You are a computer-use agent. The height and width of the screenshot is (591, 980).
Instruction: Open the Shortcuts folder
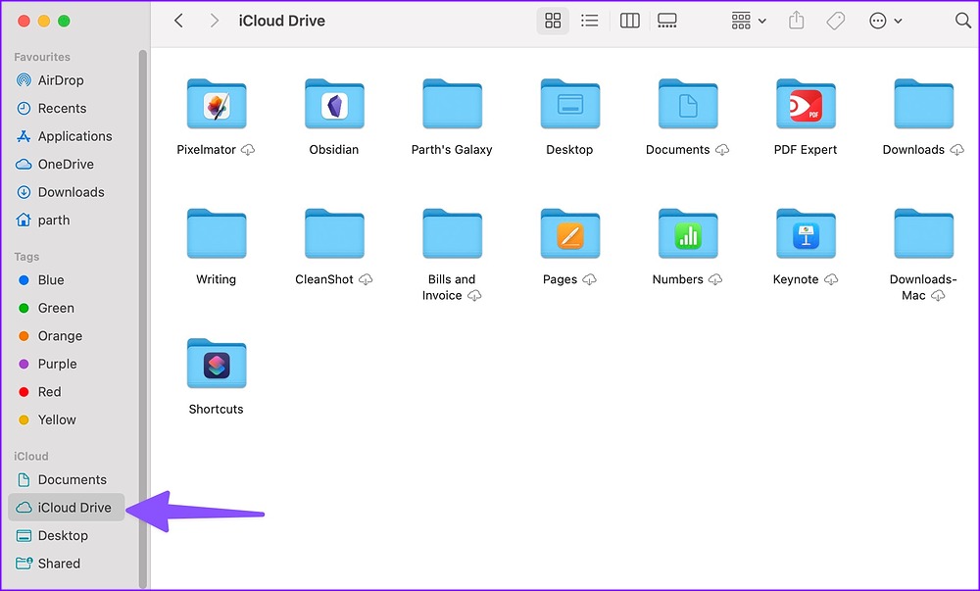[x=217, y=365]
